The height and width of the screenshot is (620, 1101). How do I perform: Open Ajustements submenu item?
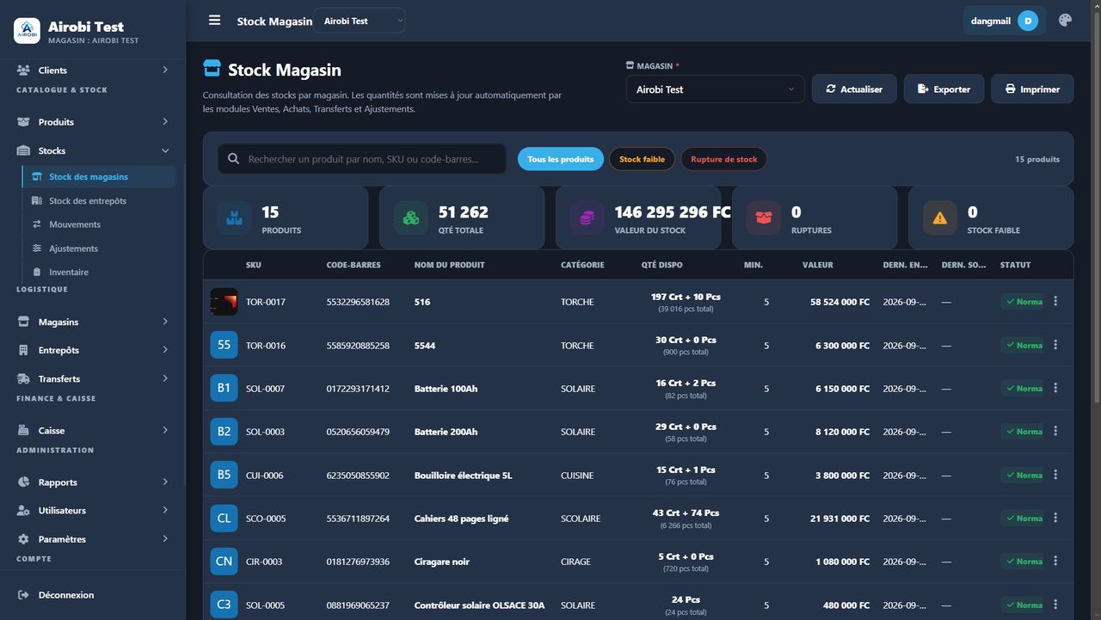click(99, 249)
